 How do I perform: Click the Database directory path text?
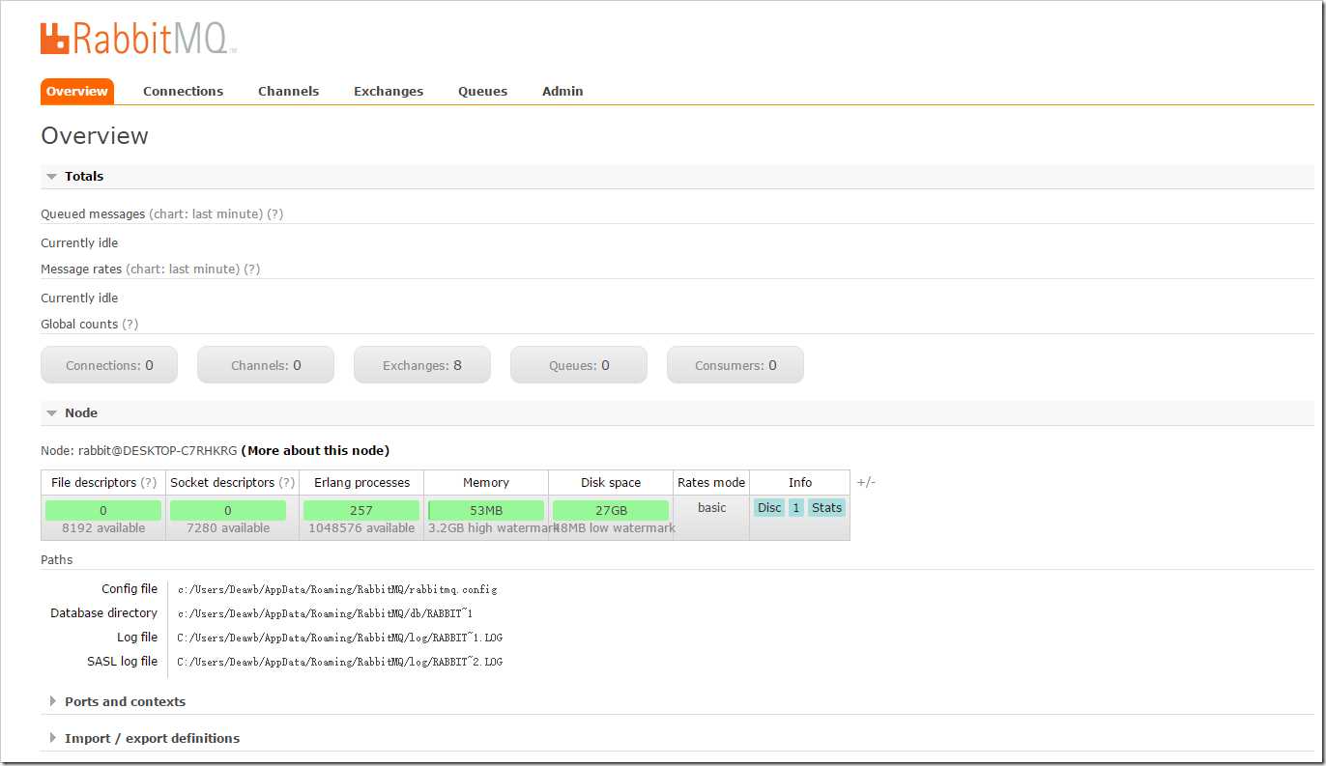(x=325, y=613)
